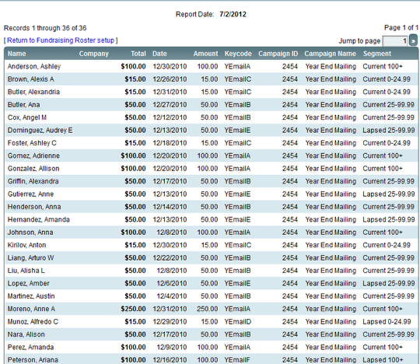Click the Kirilov, Anton entry
This screenshot has height=364, width=420.
26,245
